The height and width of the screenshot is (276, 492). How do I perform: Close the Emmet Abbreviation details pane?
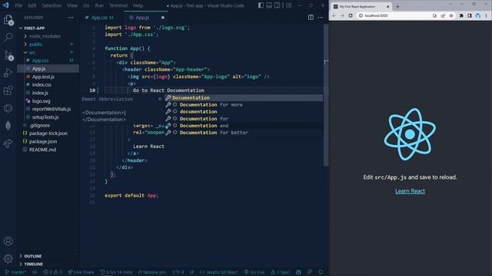click(160, 99)
